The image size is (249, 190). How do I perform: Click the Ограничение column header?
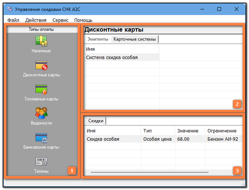[x=224, y=131]
